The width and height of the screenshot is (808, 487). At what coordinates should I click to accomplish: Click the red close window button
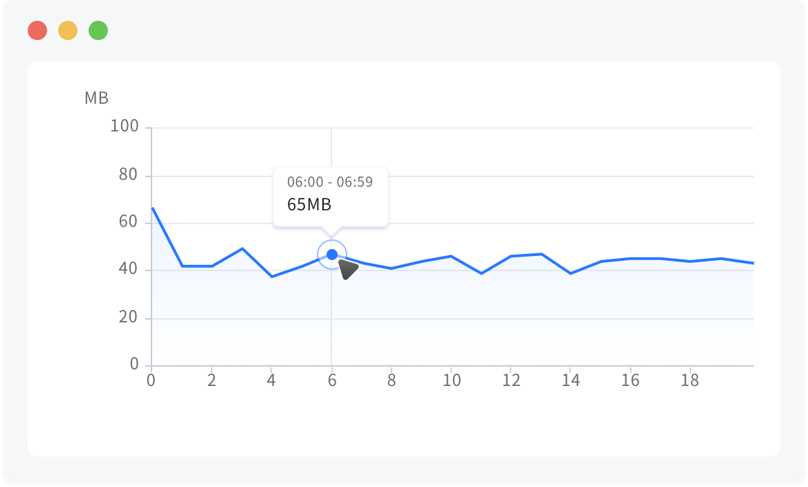[x=37, y=30]
